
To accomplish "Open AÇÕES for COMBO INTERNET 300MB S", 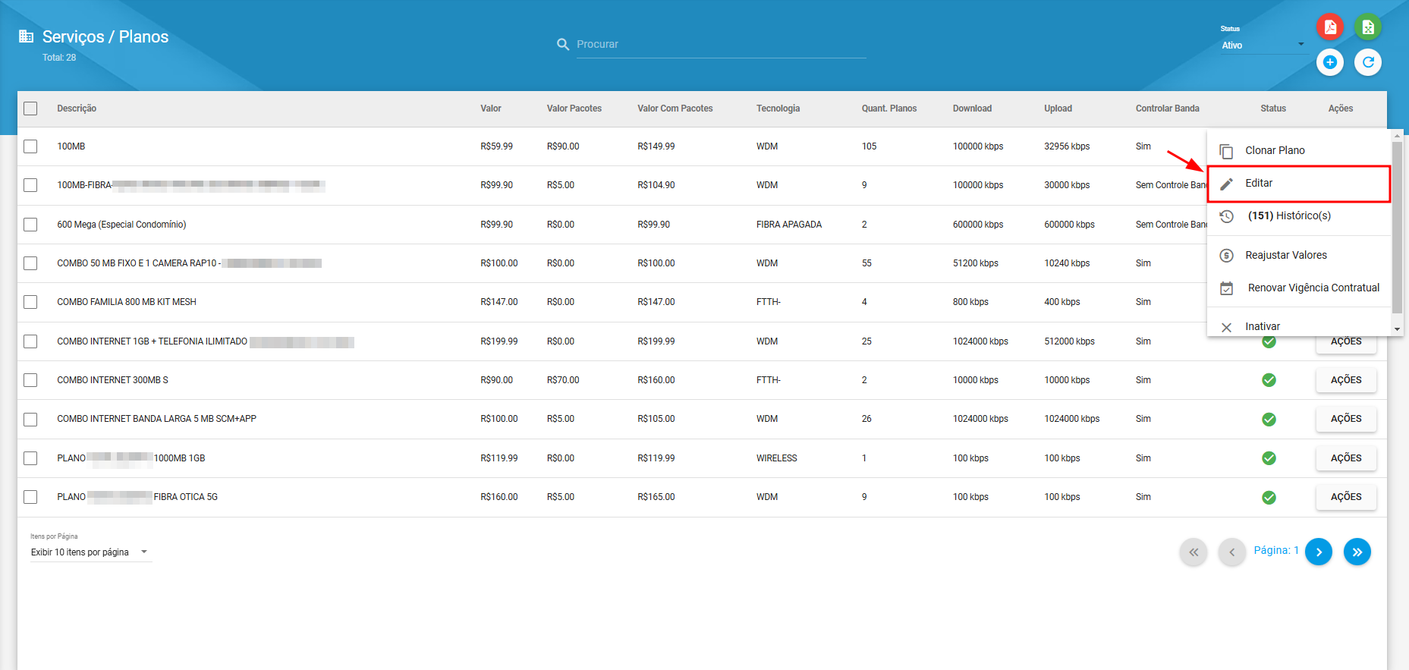I will (1346, 380).
